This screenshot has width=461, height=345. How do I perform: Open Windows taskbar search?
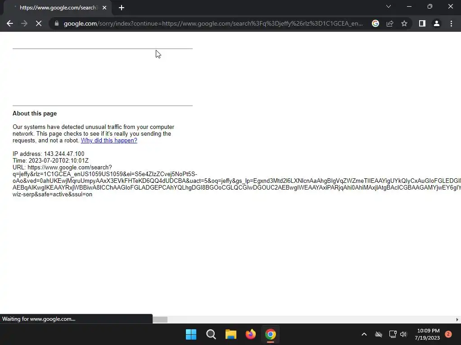pyautogui.click(x=211, y=334)
